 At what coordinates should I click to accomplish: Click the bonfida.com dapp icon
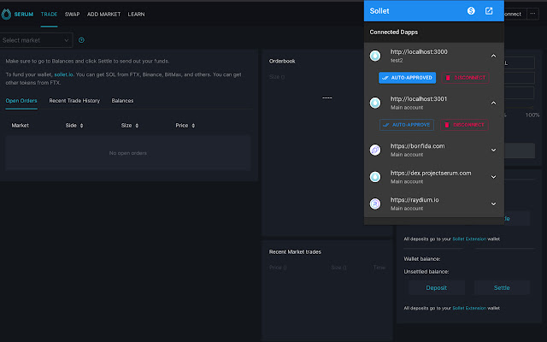pyautogui.click(x=375, y=150)
